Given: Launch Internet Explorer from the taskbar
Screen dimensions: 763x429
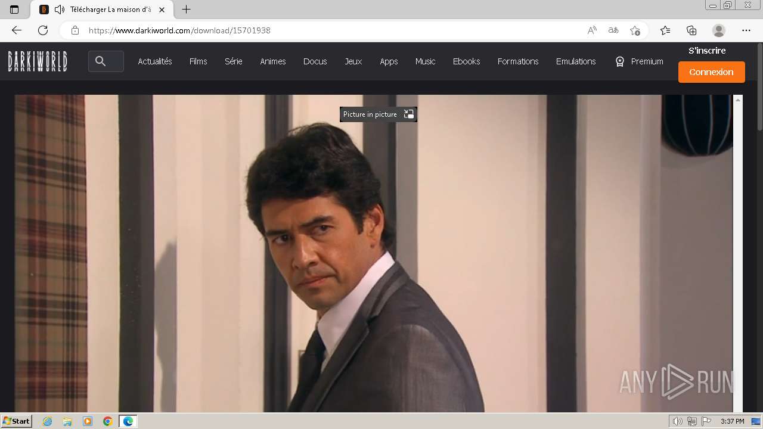Looking at the screenshot, I should click(x=48, y=421).
